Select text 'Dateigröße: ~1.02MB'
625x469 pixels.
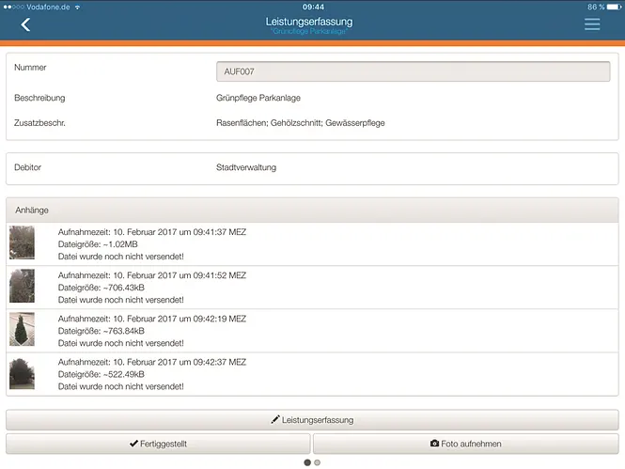(98, 244)
